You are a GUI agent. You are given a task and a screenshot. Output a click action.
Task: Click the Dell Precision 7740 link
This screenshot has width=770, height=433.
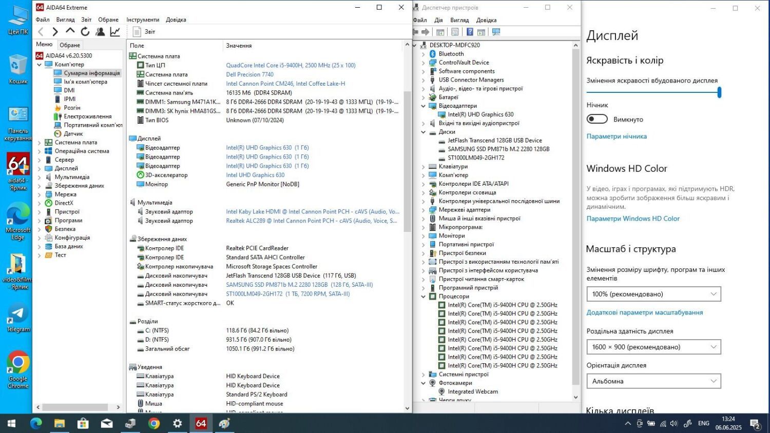click(249, 74)
